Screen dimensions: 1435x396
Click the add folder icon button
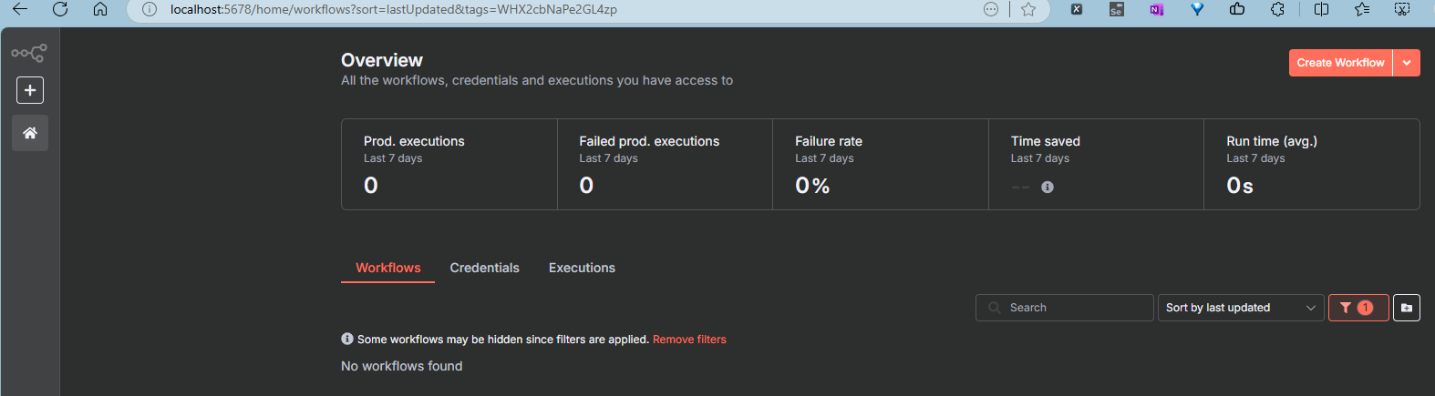[x=1406, y=308]
